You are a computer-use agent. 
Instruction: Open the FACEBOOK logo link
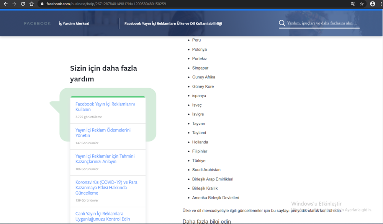(38, 23)
